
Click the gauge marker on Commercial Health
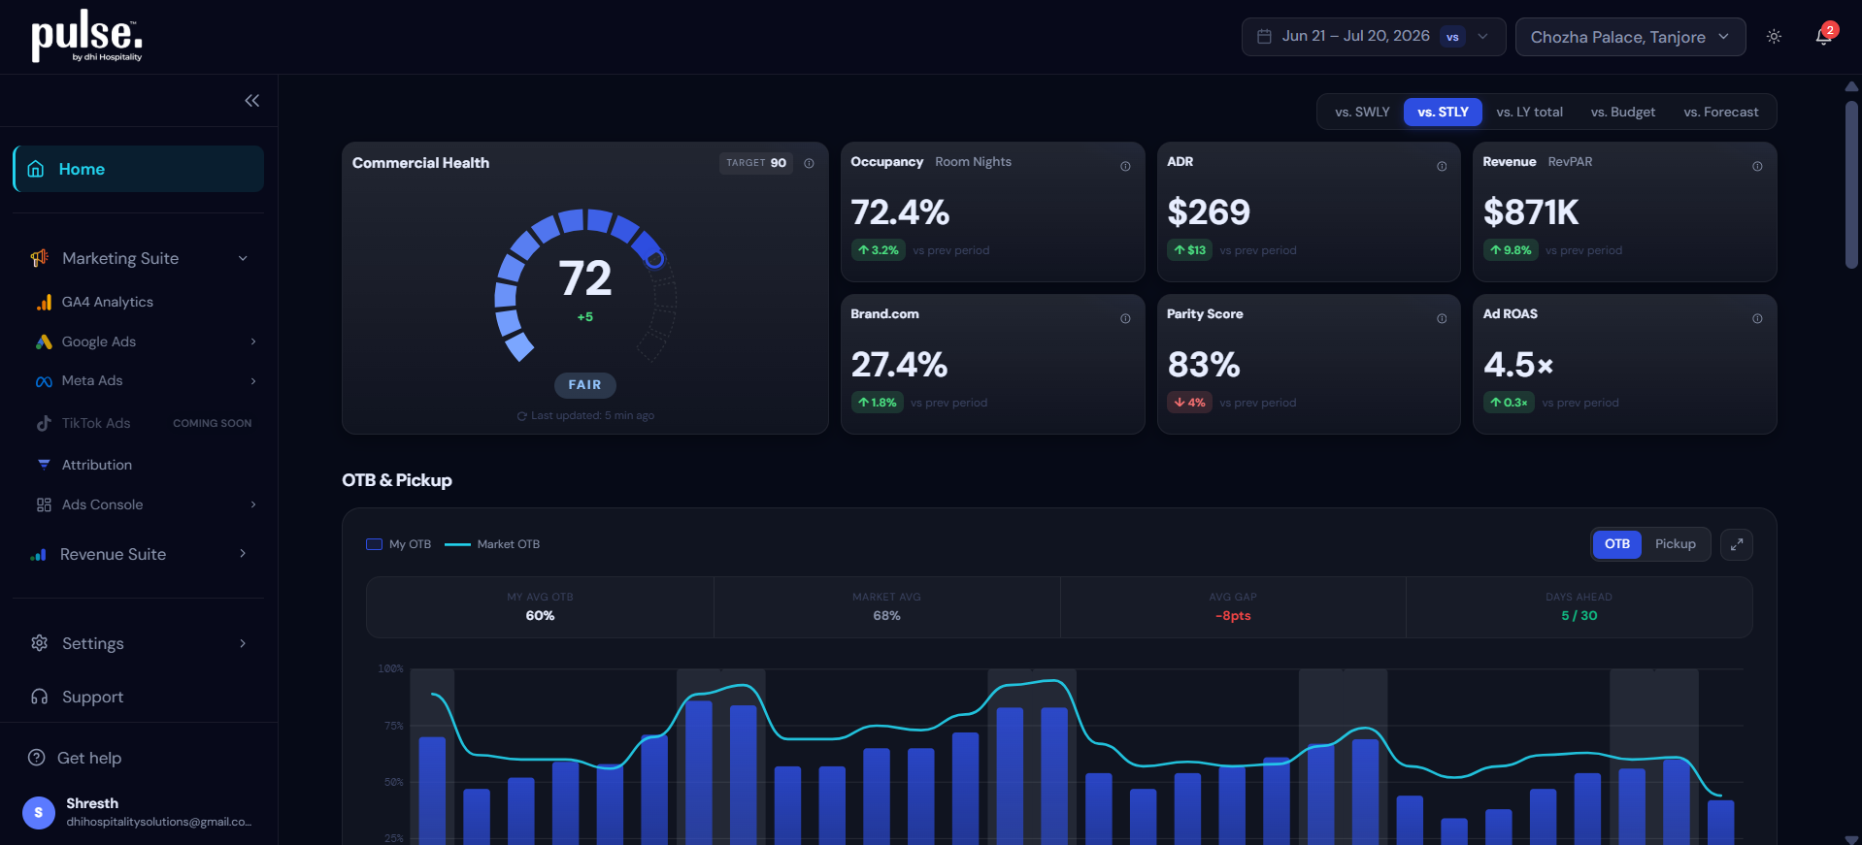655,259
